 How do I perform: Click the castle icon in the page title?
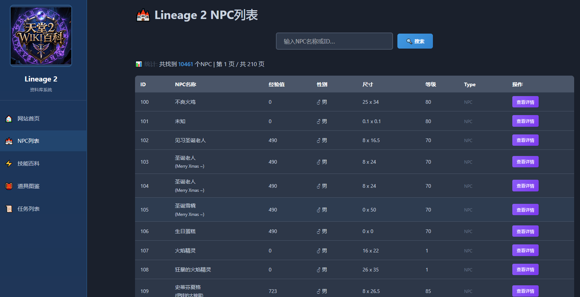143,15
